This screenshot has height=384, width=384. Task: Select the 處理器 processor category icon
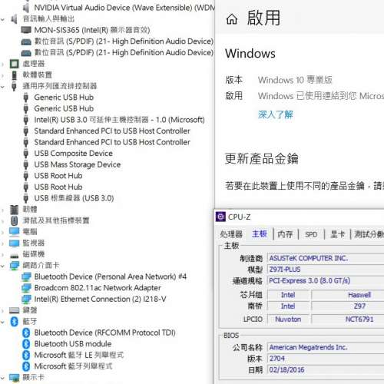(x=14, y=64)
